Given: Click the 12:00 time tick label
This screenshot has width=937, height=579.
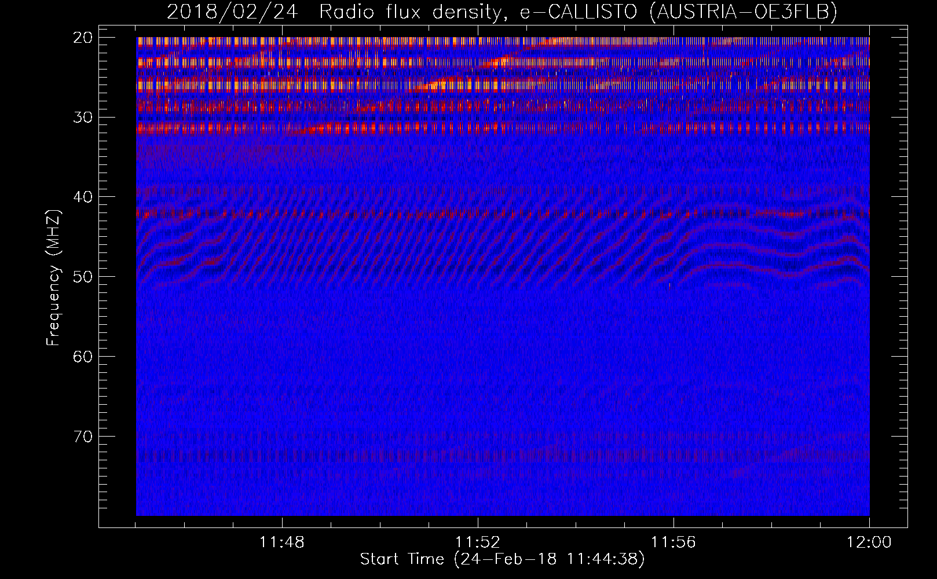Looking at the screenshot, I should click(869, 543).
